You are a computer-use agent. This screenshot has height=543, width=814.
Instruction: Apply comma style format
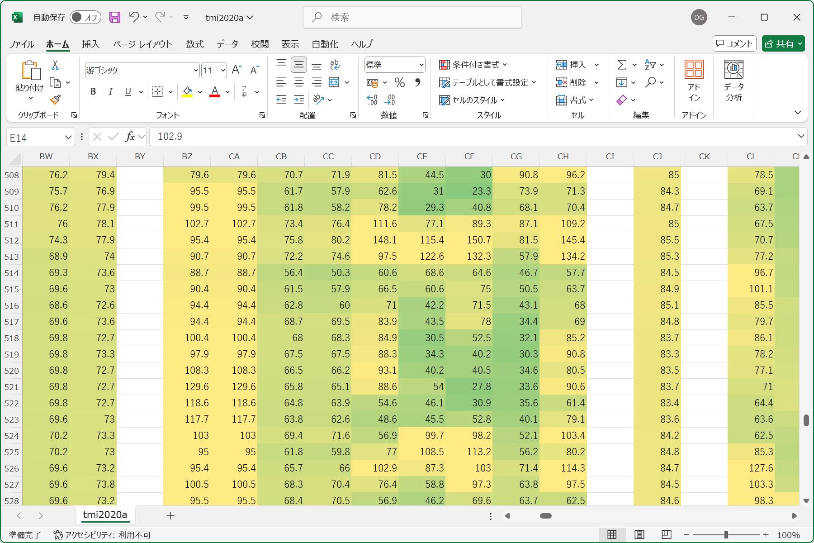[417, 82]
